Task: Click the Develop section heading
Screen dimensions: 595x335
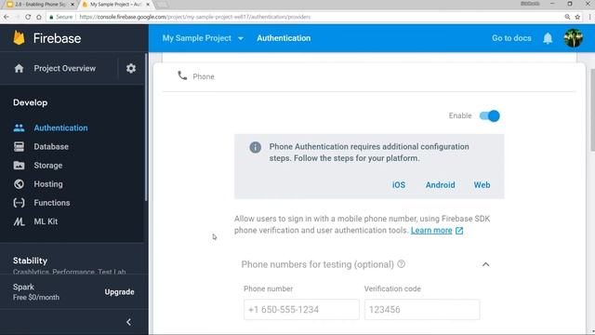Action: point(31,102)
